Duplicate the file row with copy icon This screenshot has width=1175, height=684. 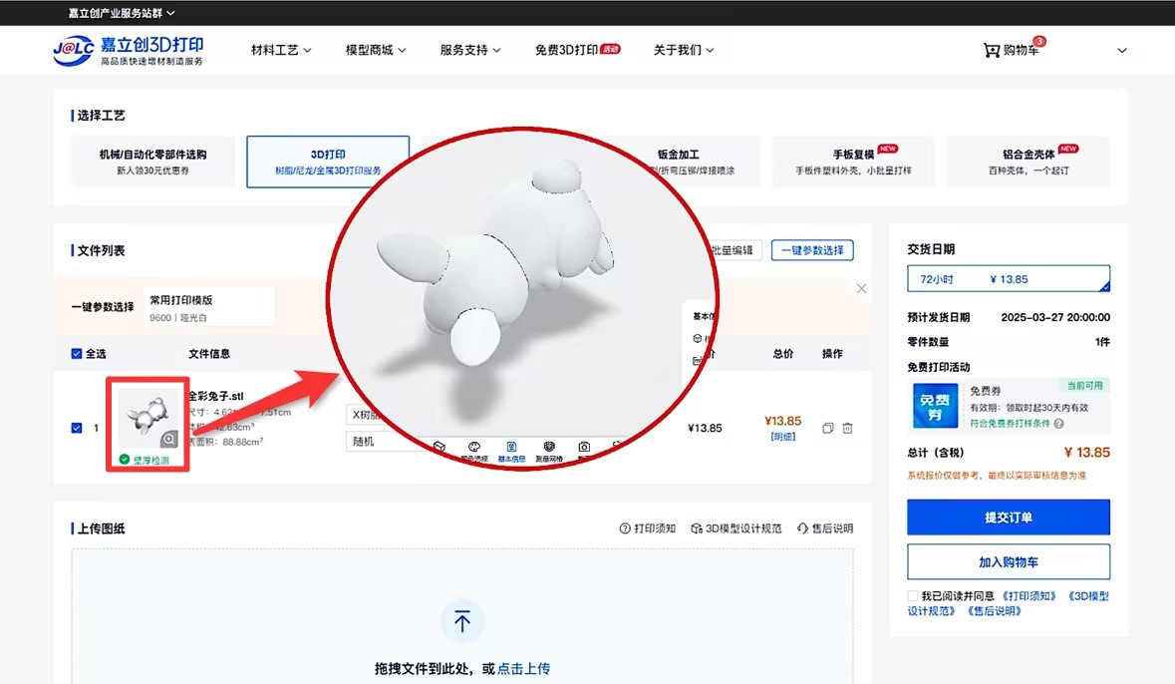[827, 429]
